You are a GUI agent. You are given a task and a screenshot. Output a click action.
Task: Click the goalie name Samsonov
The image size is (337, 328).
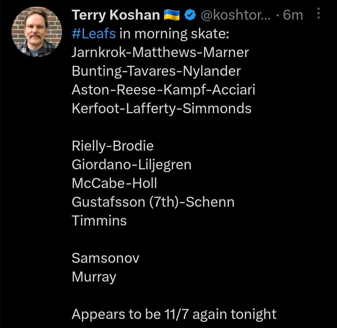105,258
